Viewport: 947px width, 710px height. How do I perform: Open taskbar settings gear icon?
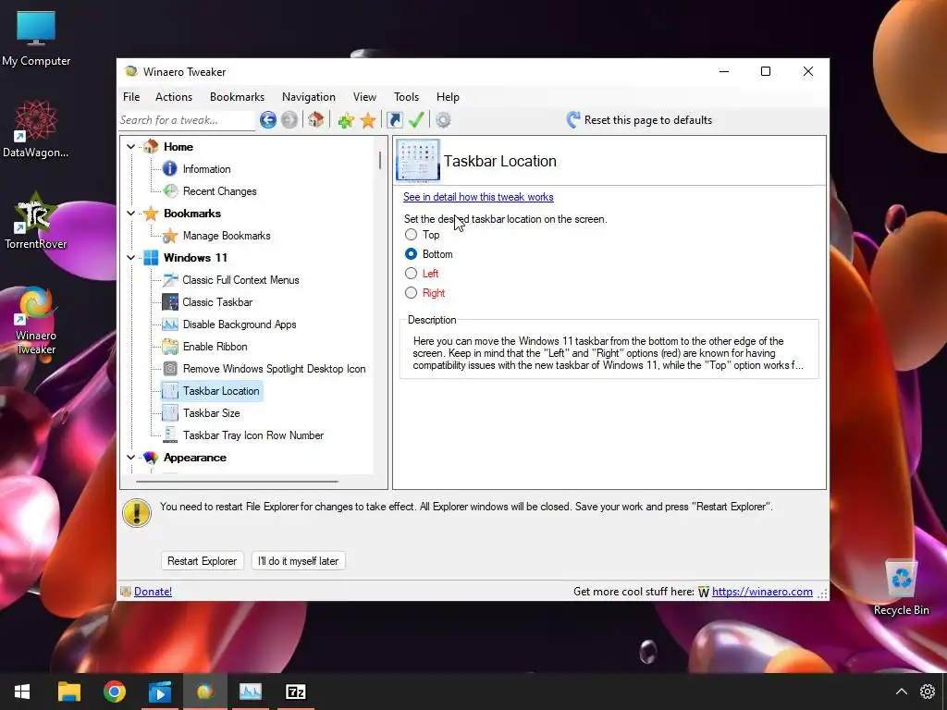pyautogui.click(x=928, y=692)
